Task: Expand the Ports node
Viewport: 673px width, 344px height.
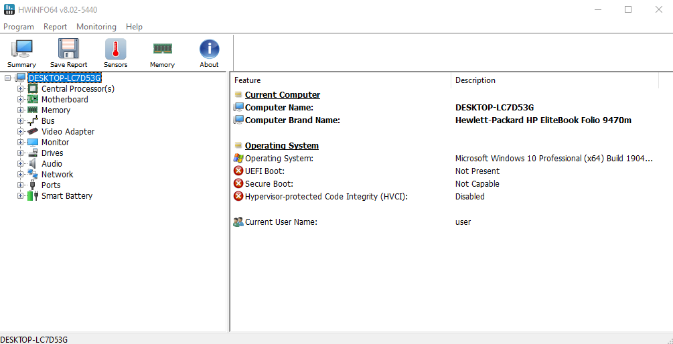Action: [x=20, y=185]
